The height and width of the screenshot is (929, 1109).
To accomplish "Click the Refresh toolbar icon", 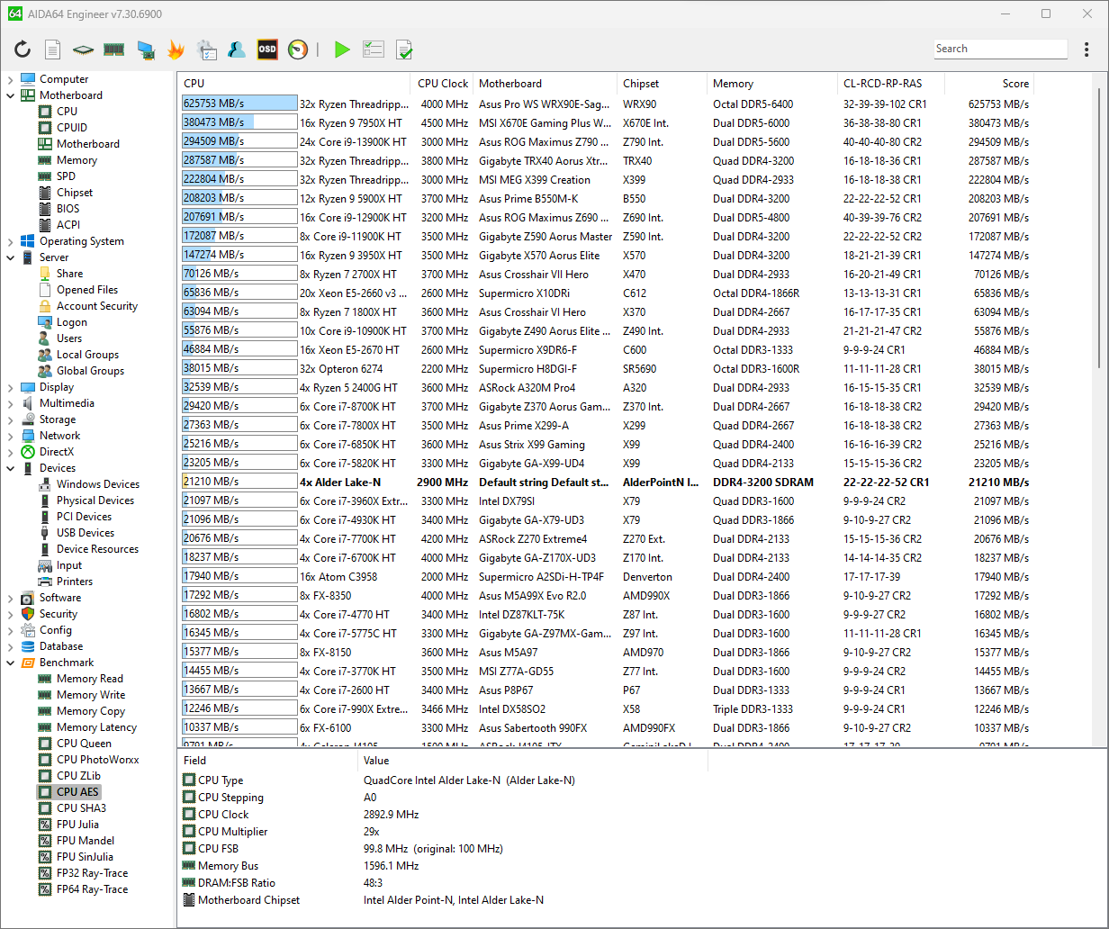I will point(23,50).
